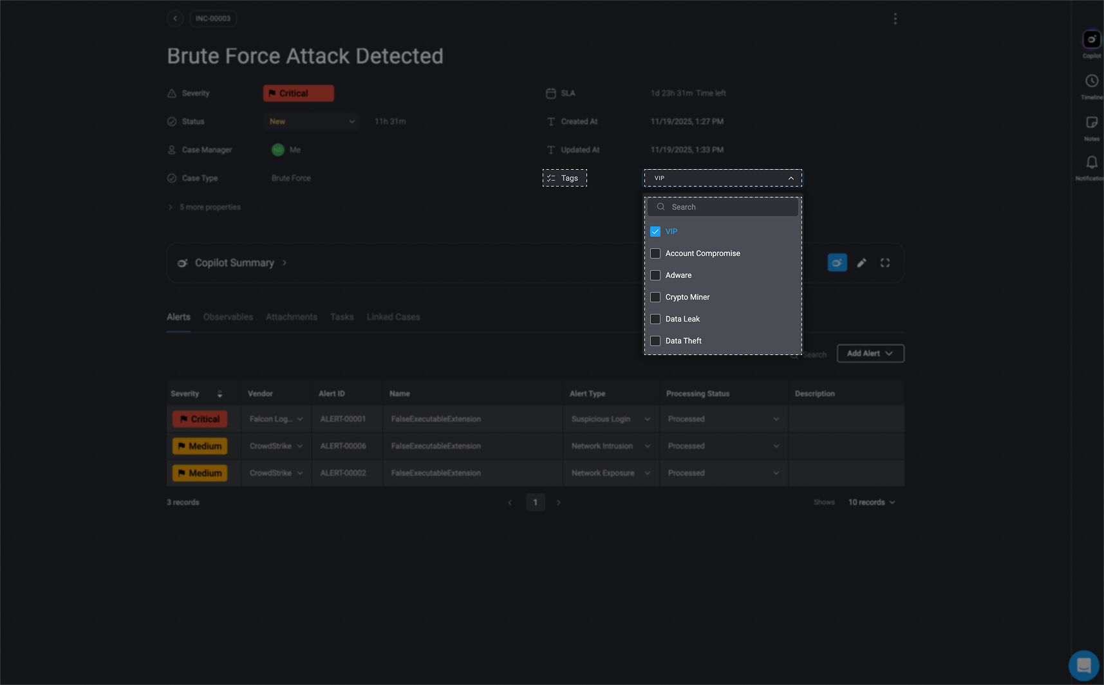Switch to the Observables tab
1104x685 pixels.
tap(228, 317)
